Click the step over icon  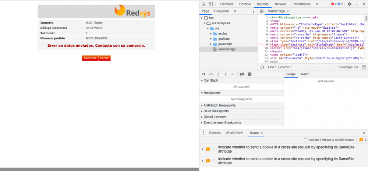click(x=211, y=74)
